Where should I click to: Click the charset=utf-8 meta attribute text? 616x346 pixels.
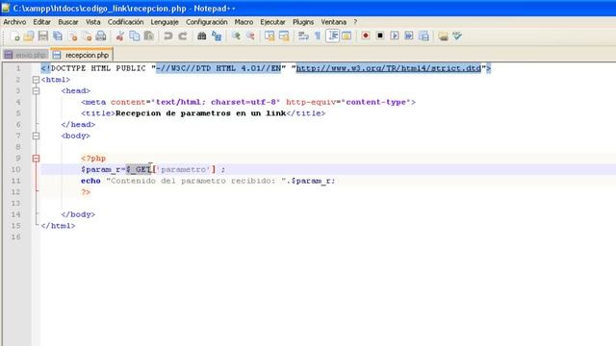(244, 103)
